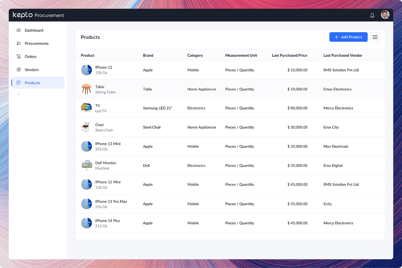Open the IPhone 12 Mini product name
Image resolution: width=402 pixels, height=268 pixels.
point(108,182)
